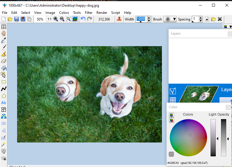The width and height of the screenshot is (232, 167).
Task: Click the Undo arrow icon
Action: click(83, 19)
